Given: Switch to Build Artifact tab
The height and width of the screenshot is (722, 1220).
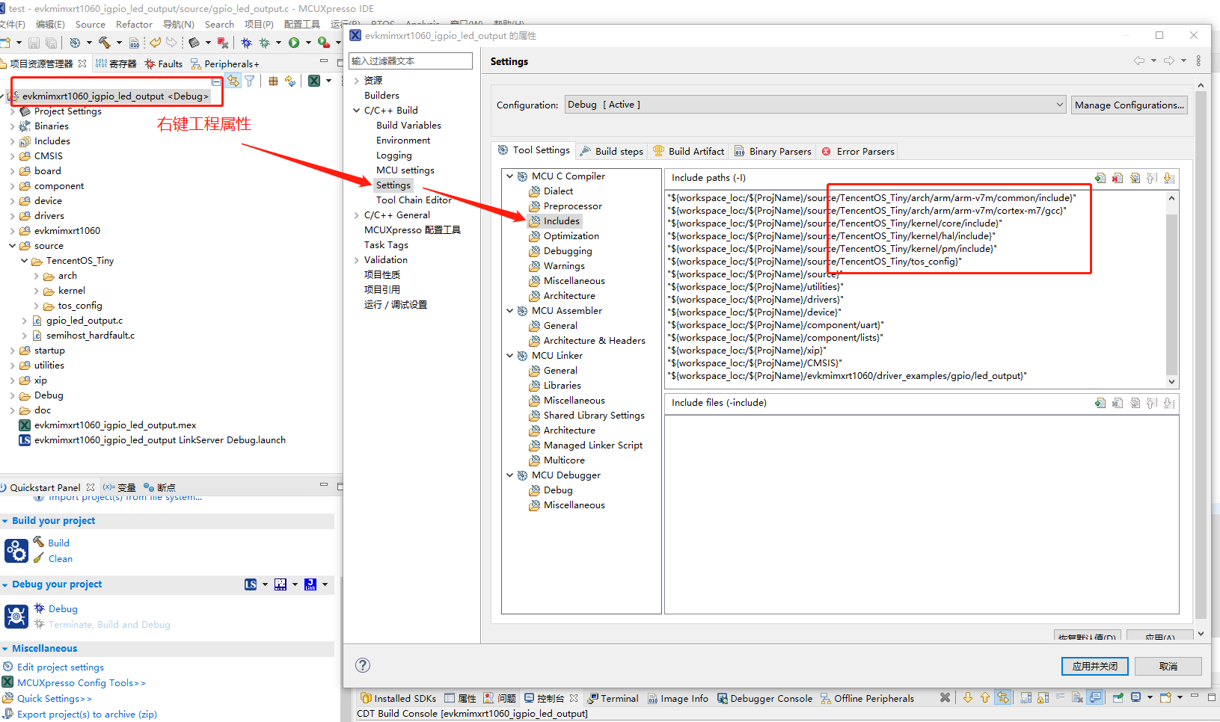Looking at the screenshot, I should pyautogui.click(x=688, y=151).
